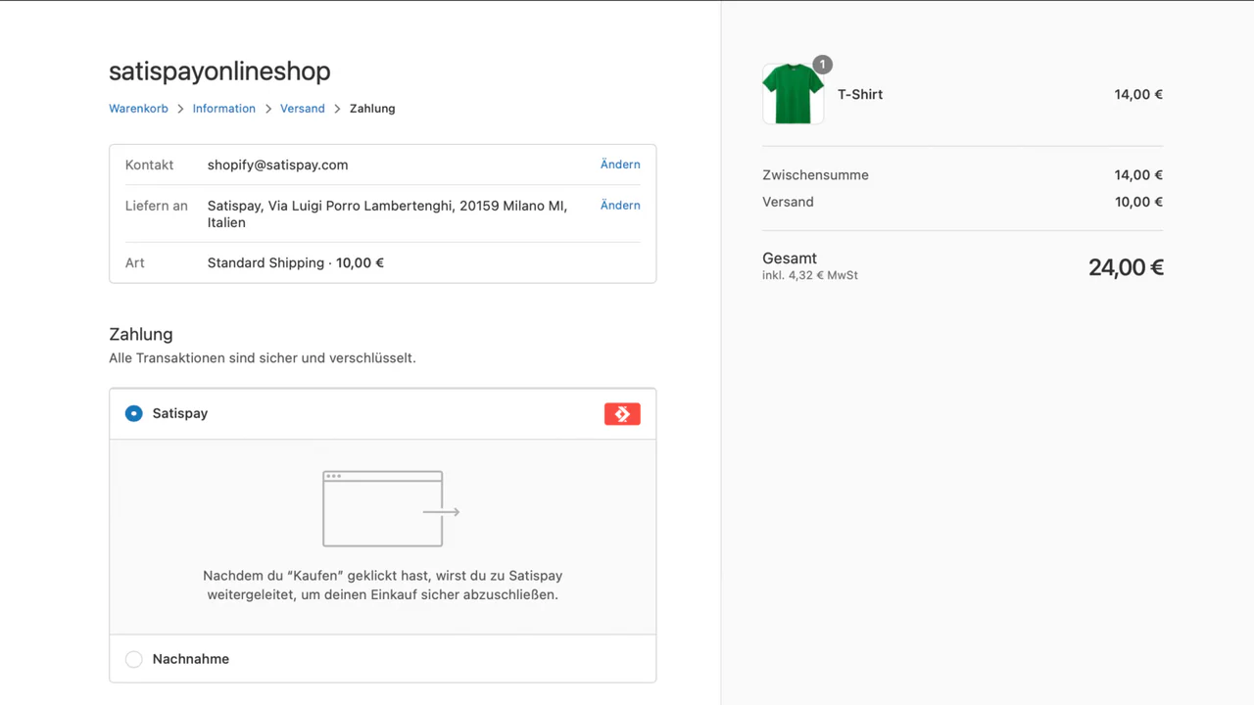Click the Zwischensumme label

(x=815, y=175)
